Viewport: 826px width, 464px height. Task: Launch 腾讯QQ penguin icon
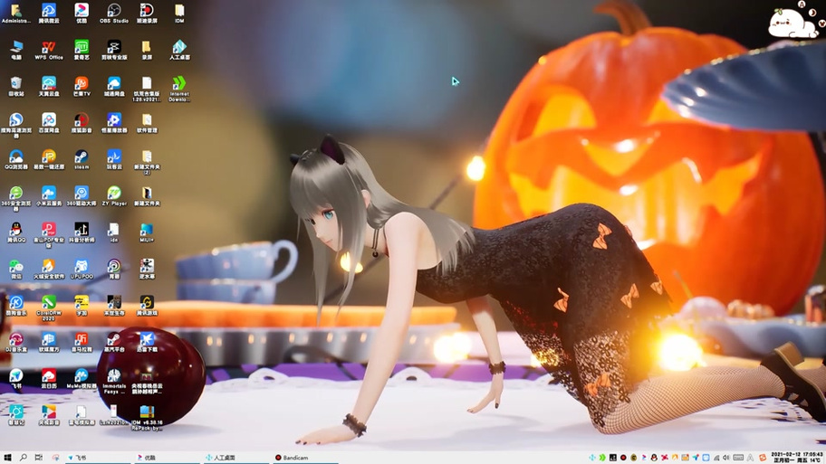tap(15, 232)
